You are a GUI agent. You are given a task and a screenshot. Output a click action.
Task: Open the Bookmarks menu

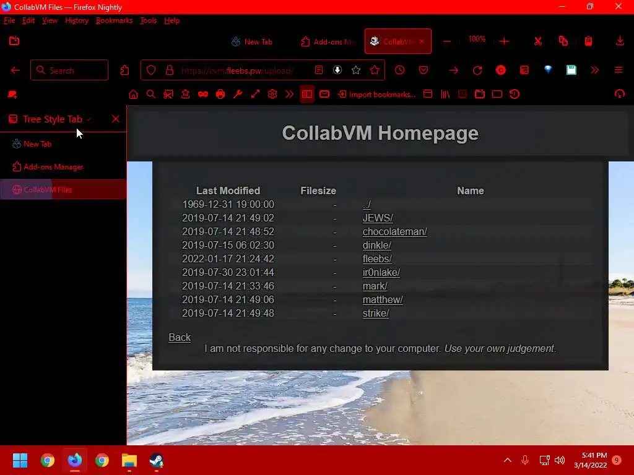pos(114,20)
